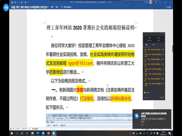Open the Customize Quick Access Toolbar dropdown

(28, 2)
